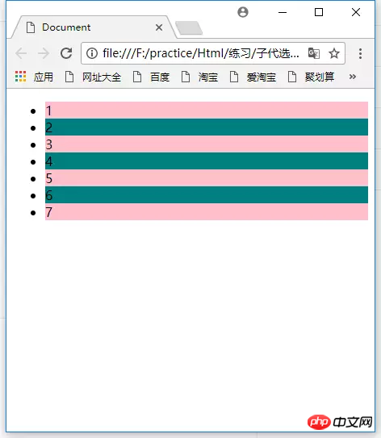Image resolution: width=381 pixels, height=438 pixels.
Task: Open the translate page icon
Action: tap(314, 53)
